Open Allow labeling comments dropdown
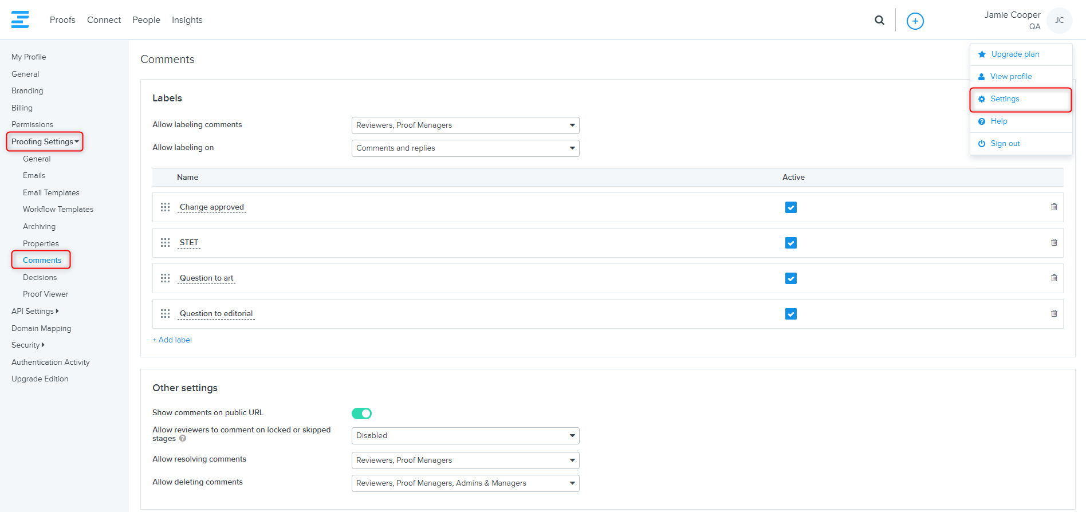Viewport: 1086px width, 512px height. [x=465, y=125]
